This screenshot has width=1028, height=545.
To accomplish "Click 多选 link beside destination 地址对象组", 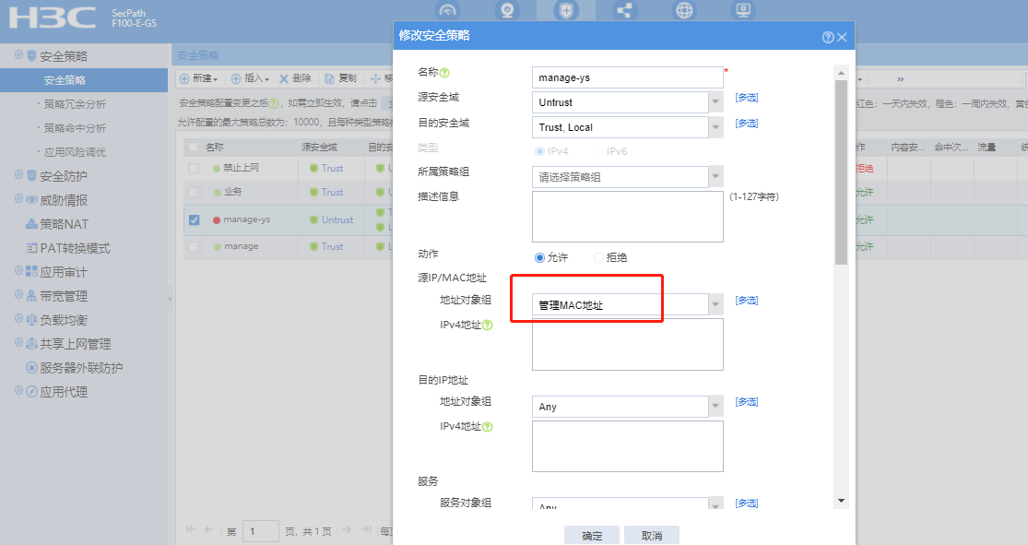I will coord(747,402).
